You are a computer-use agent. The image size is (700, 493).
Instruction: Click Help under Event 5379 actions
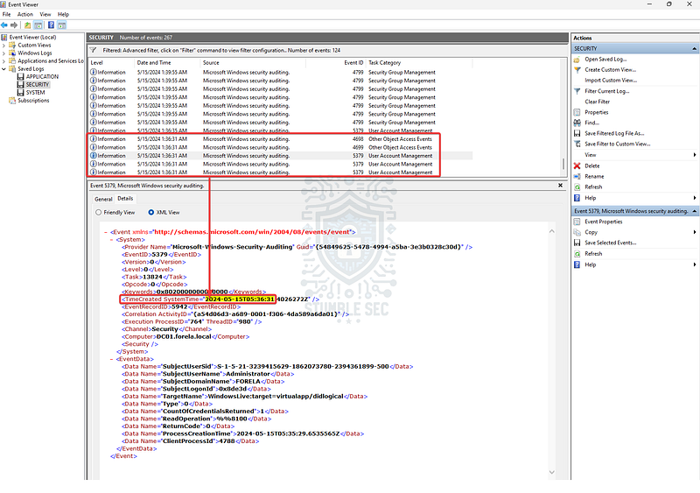click(x=590, y=265)
